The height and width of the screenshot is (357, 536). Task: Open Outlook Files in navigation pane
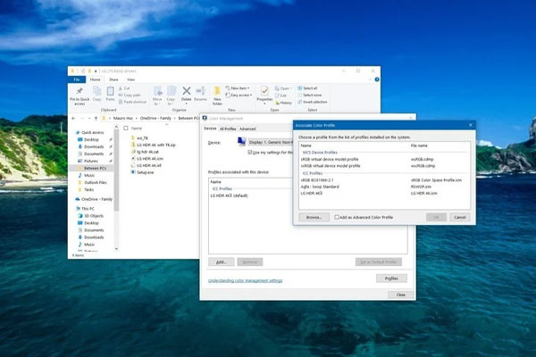coord(96,182)
